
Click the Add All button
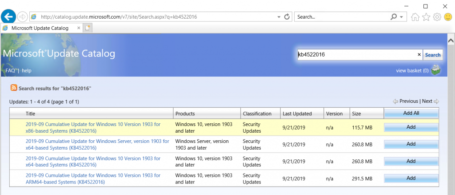(411, 114)
